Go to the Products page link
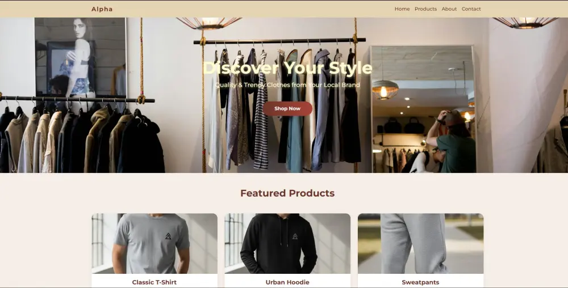This screenshot has height=288, width=568. 425,9
